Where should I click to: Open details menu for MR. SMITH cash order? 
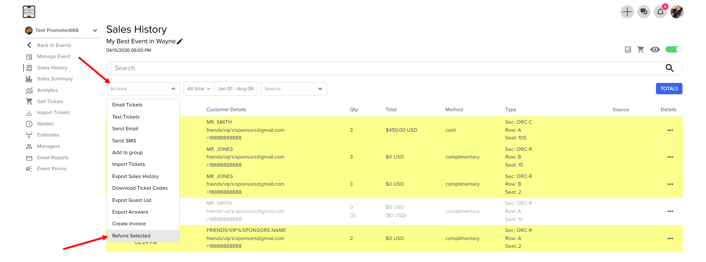click(x=670, y=130)
